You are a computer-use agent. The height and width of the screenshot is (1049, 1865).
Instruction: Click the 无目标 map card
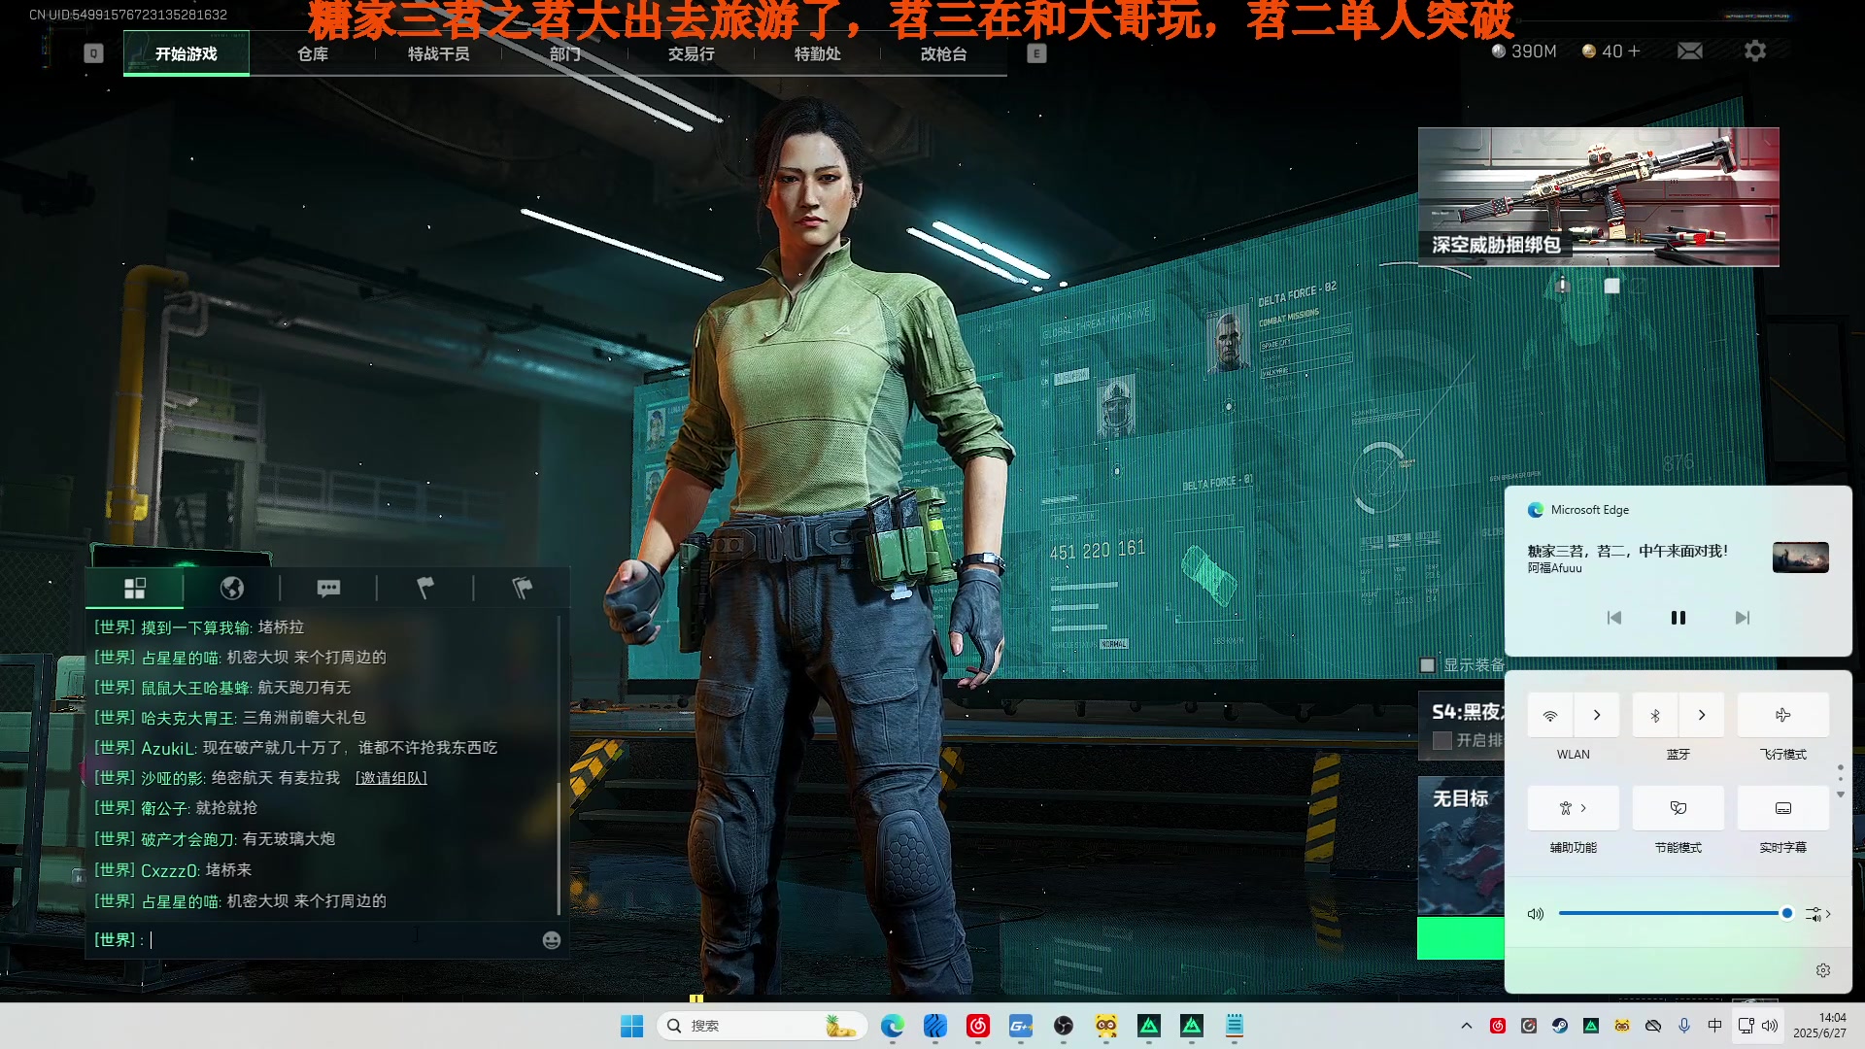pos(1461,845)
